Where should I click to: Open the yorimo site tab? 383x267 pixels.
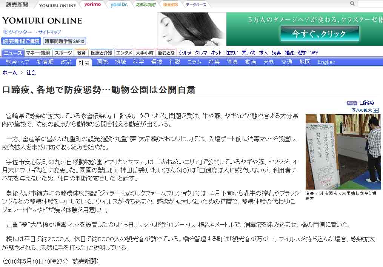92,5
